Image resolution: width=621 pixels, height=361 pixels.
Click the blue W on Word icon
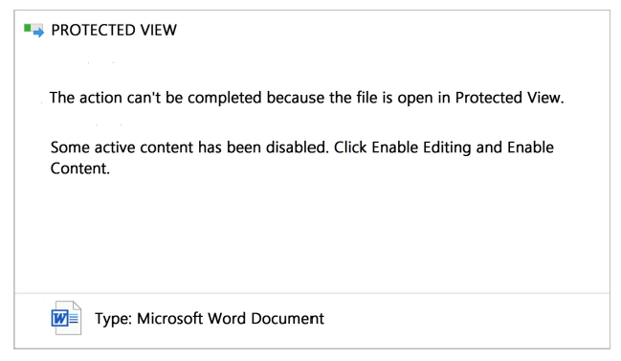click(x=59, y=318)
